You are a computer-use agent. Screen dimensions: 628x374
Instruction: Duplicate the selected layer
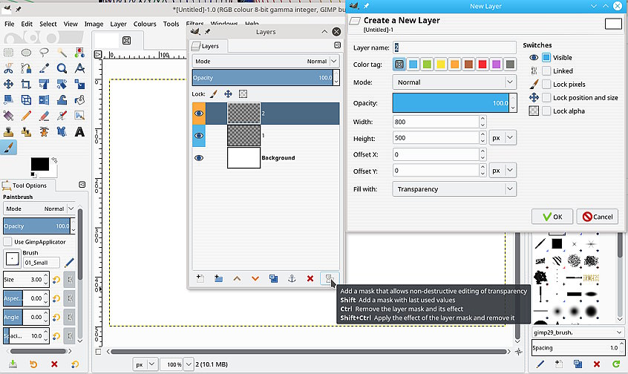[x=274, y=278]
